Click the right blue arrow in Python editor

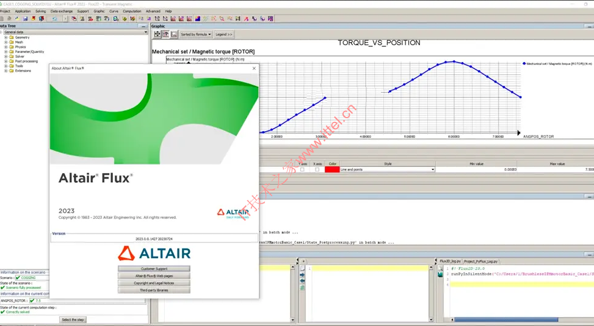click(x=302, y=275)
